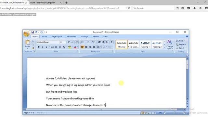The height and width of the screenshot is (117, 208).
Task: Toggle Italic formatting
Action: click(43, 47)
